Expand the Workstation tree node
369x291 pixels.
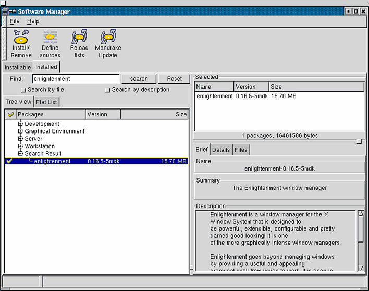[x=20, y=146]
